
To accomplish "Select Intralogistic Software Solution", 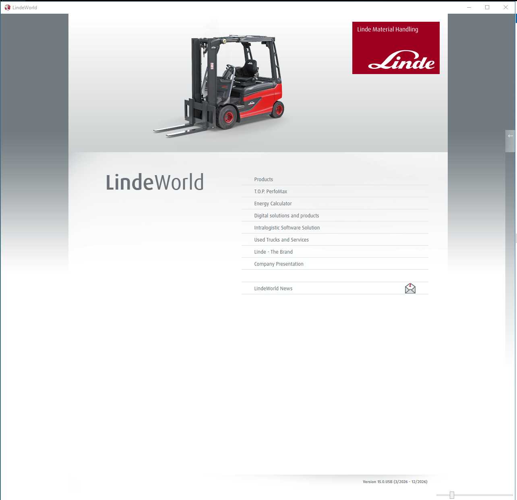I will click(335, 228).
